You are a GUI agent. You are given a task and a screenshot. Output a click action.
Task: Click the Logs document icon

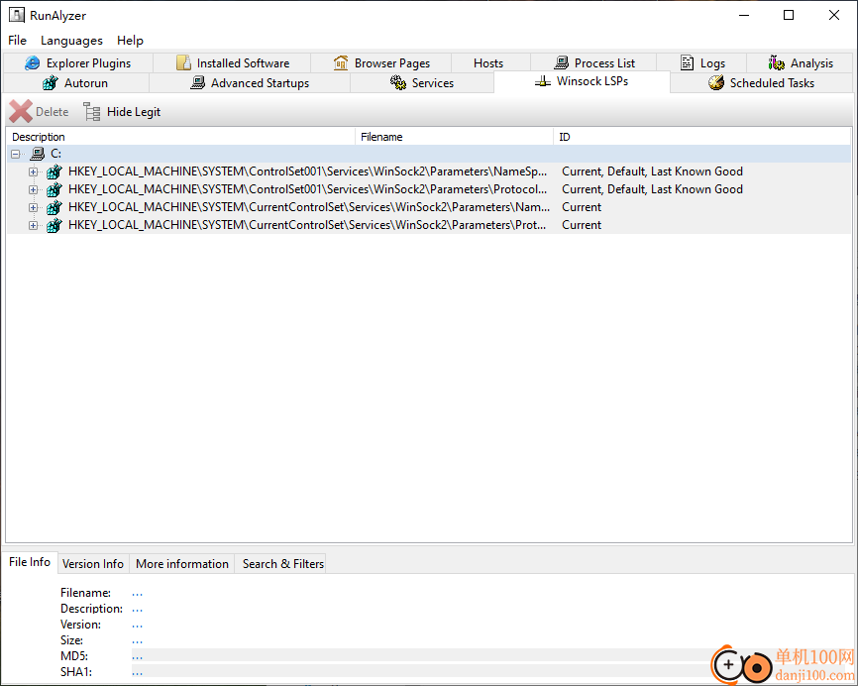(x=687, y=63)
